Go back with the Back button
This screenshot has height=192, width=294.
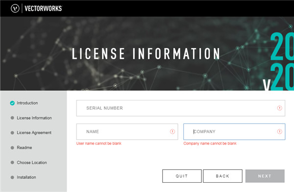click(222, 176)
